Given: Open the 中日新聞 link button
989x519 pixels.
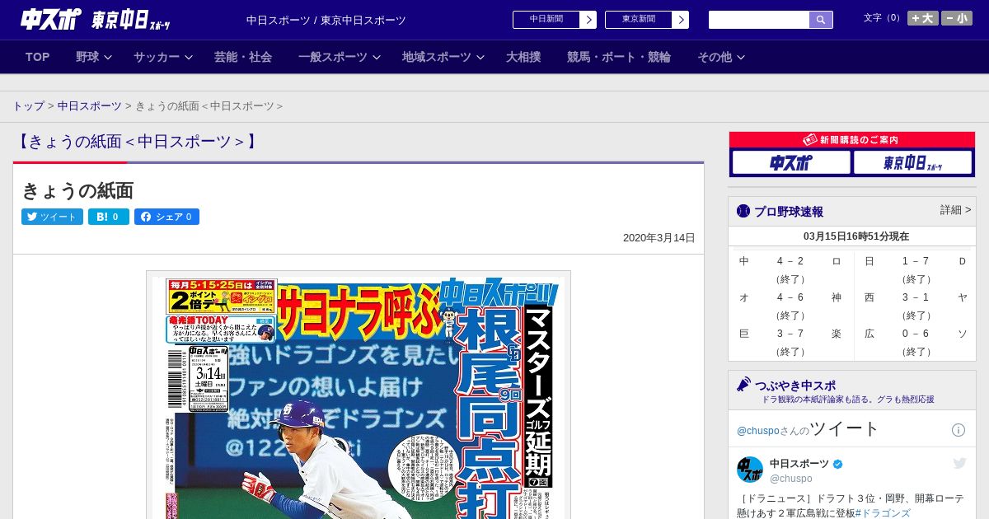Looking at the screenshot, I should click(546, 20).
